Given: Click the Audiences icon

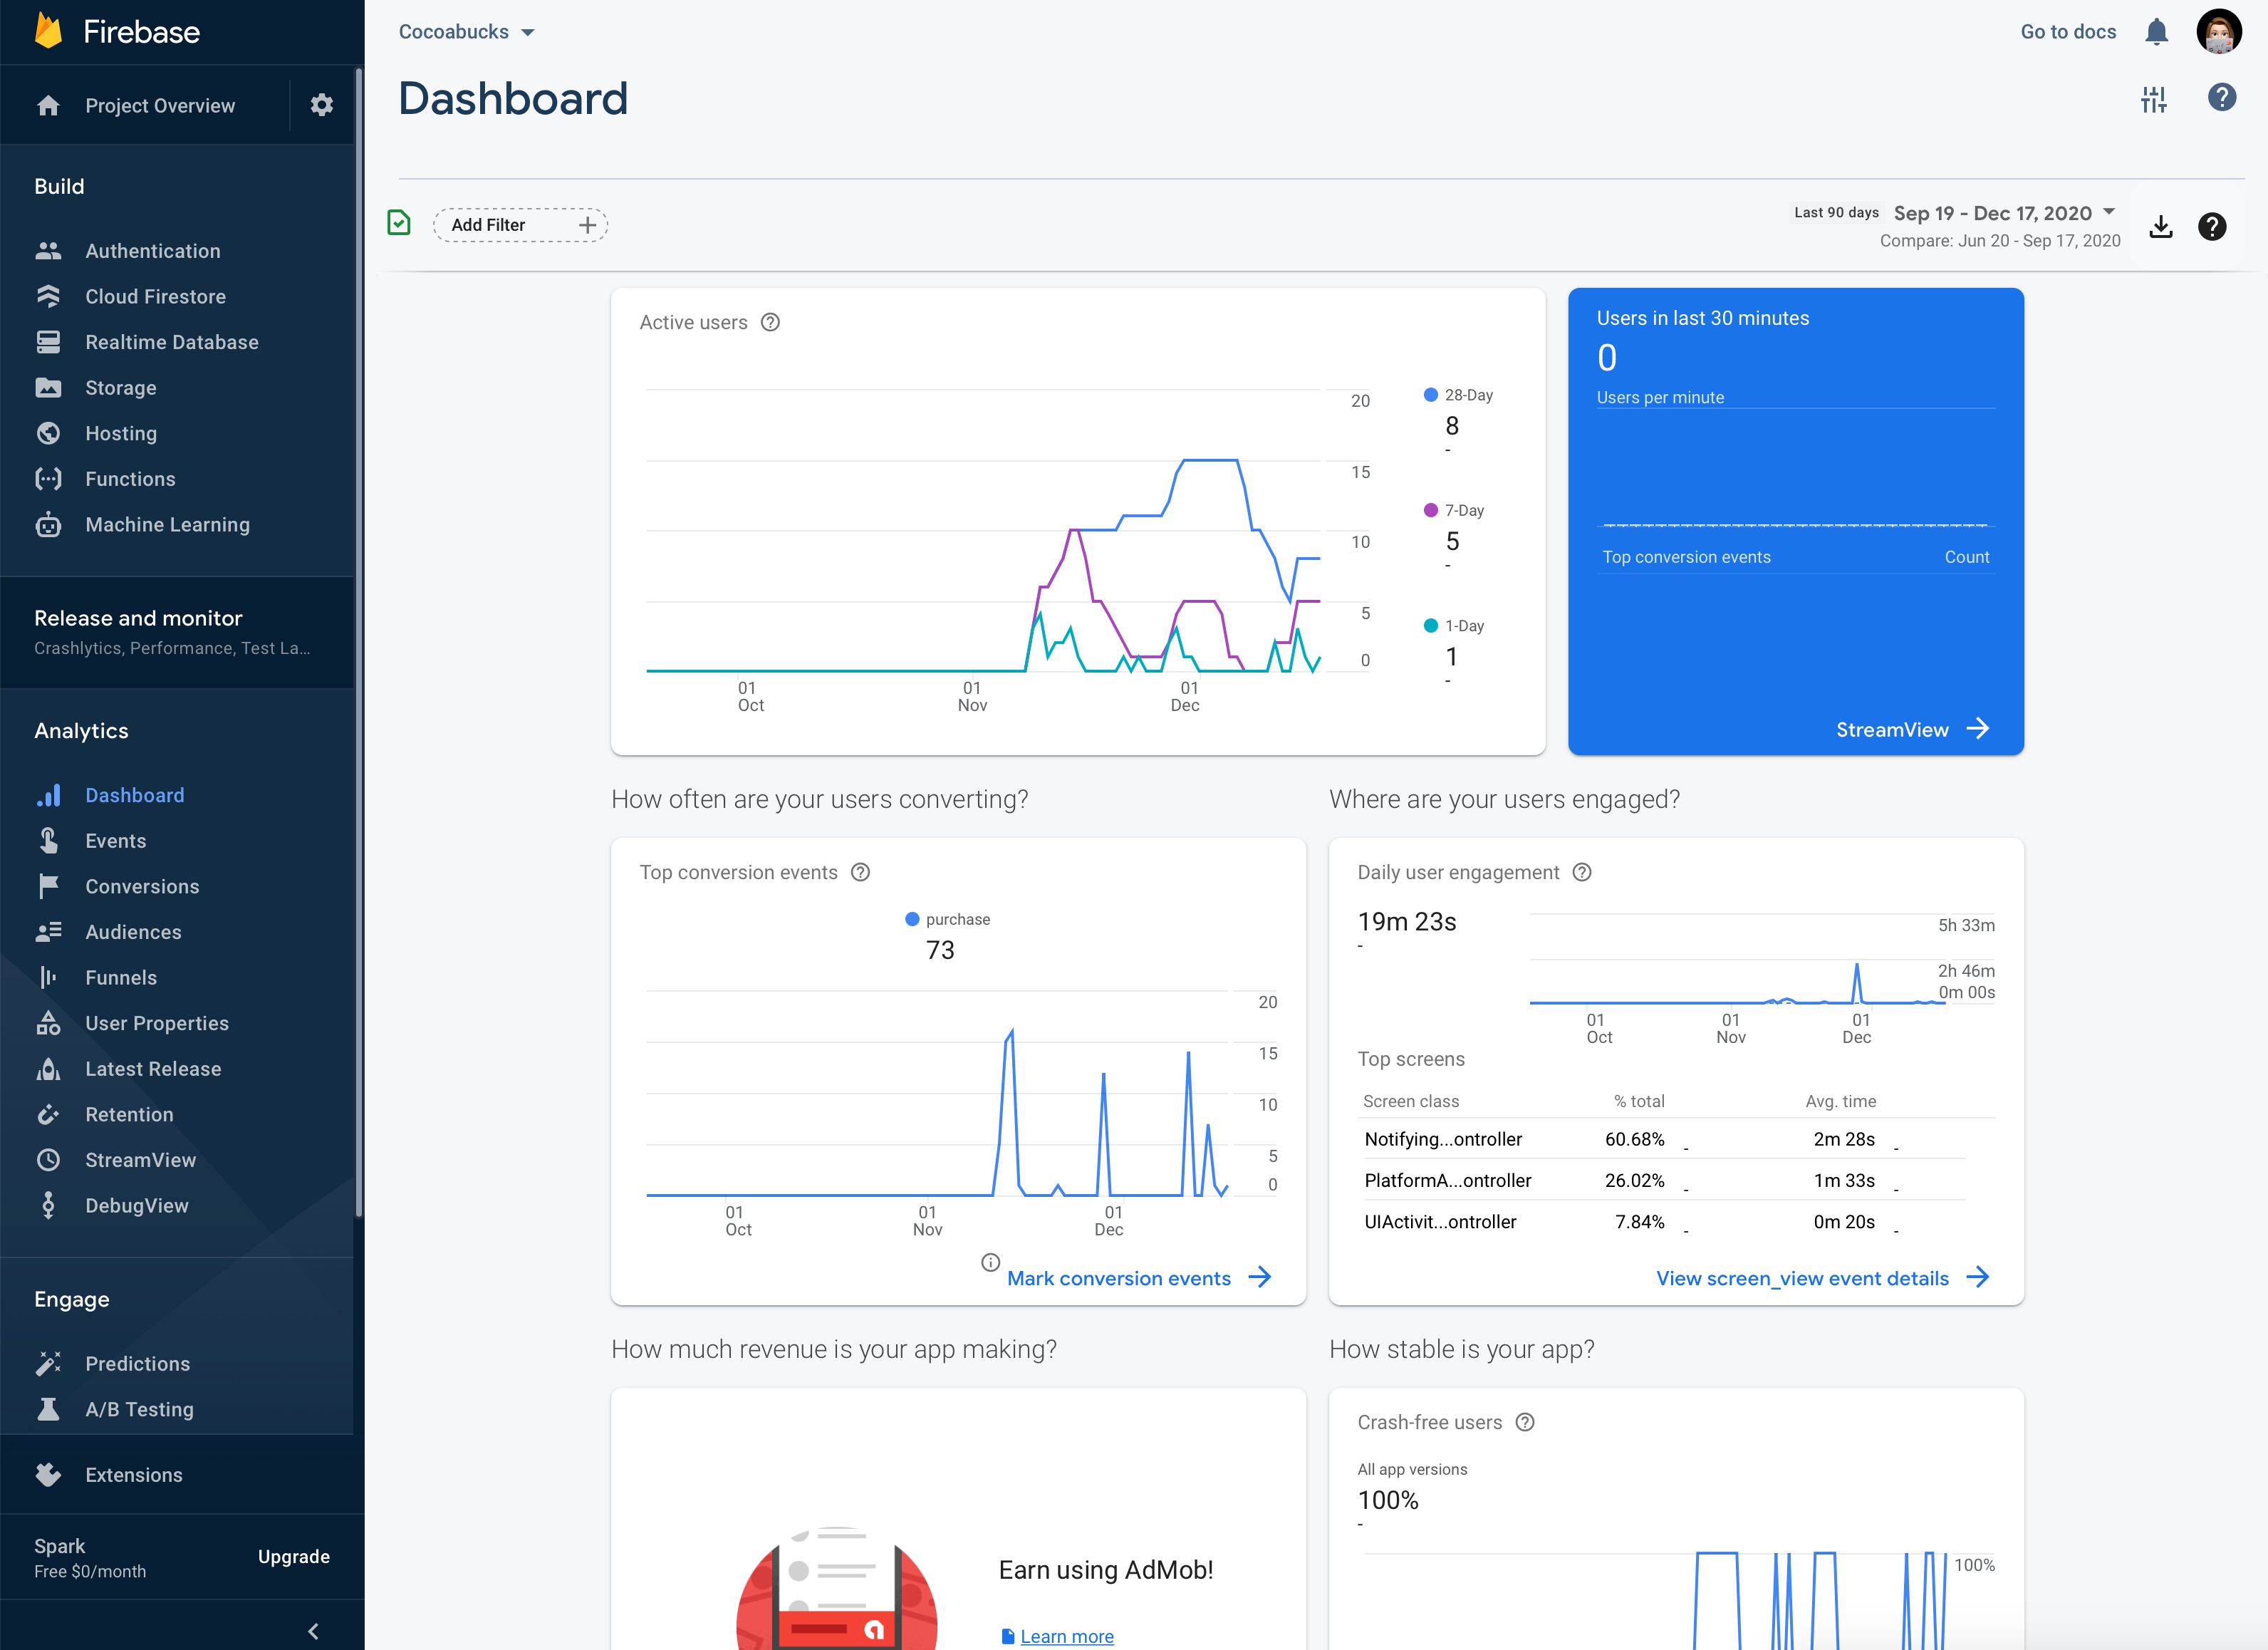Looking at the screenshot, I should pos(48,932).
